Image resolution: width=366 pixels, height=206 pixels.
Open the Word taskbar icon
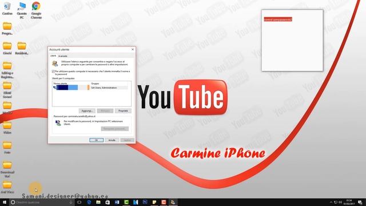point(117,202)
